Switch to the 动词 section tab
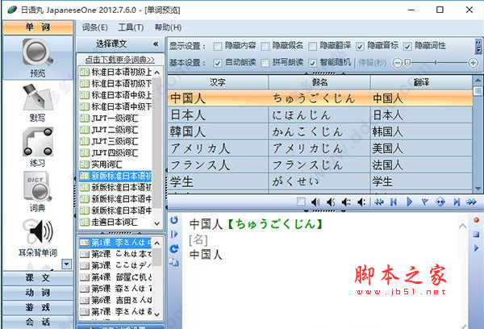This screenshot has height=329, width=484. tap(38, 293)
